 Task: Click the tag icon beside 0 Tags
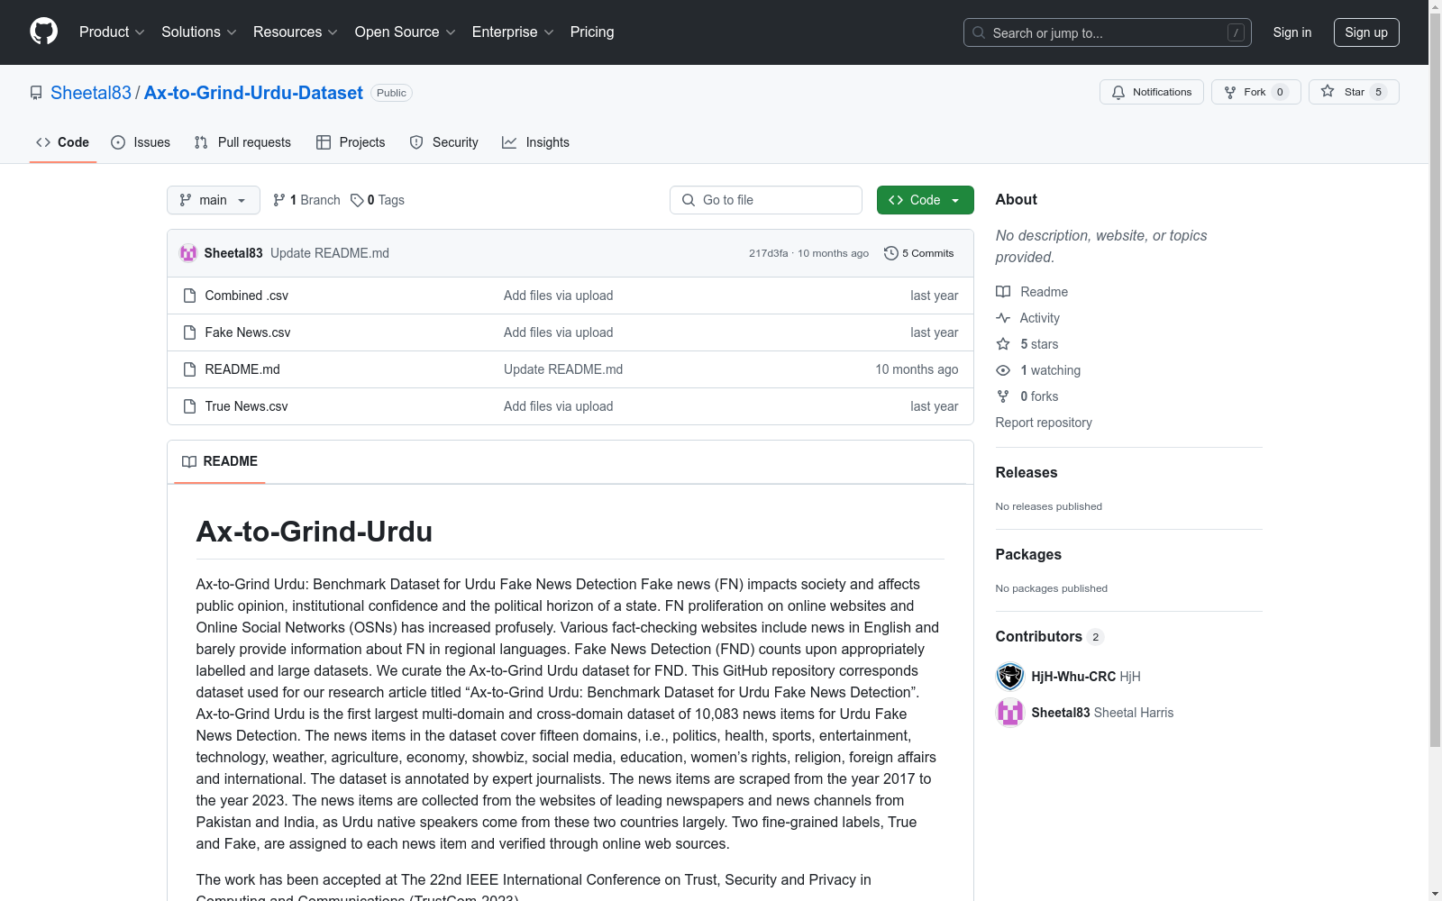[x=357, y=200]
